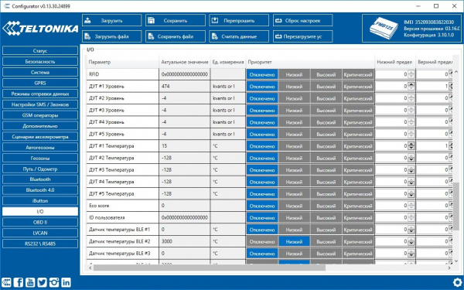Set ДУТ #2 Уровень priority to Критический
The height and width of the screenshot is (290, 464).
tap(358, 98)
